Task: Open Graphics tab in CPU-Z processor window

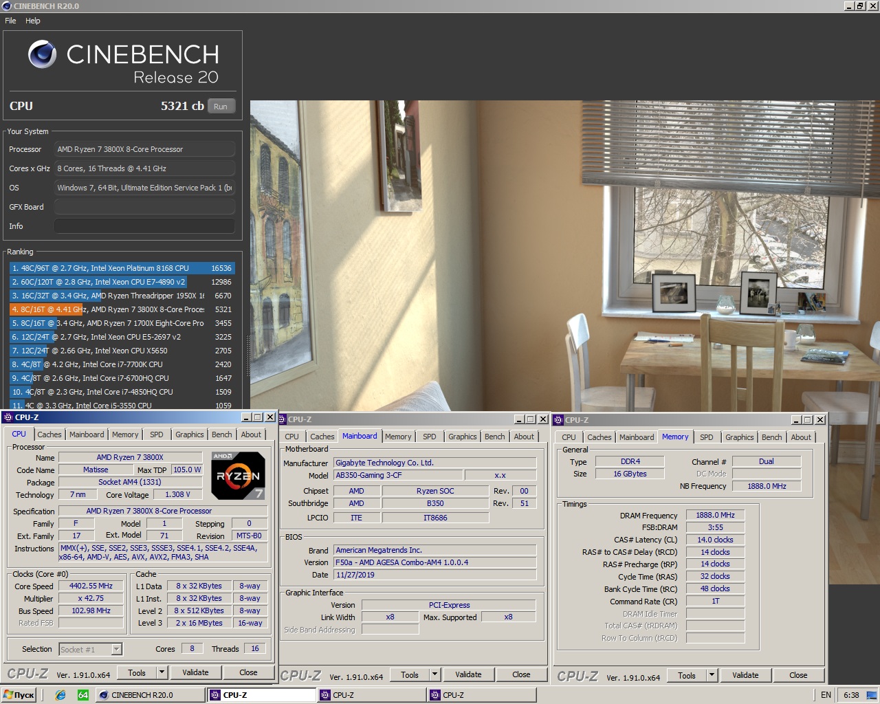Action: 190,434
